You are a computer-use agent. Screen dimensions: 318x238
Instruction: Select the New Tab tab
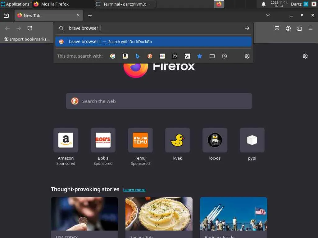[x=49, y=15]
